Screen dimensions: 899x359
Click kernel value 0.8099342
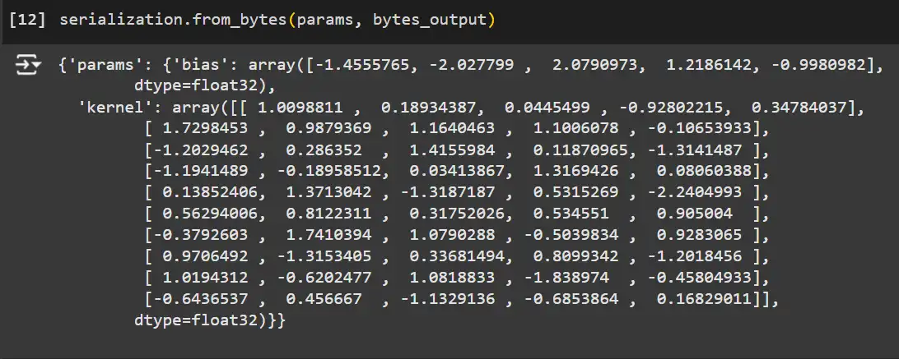coord(576,256)
